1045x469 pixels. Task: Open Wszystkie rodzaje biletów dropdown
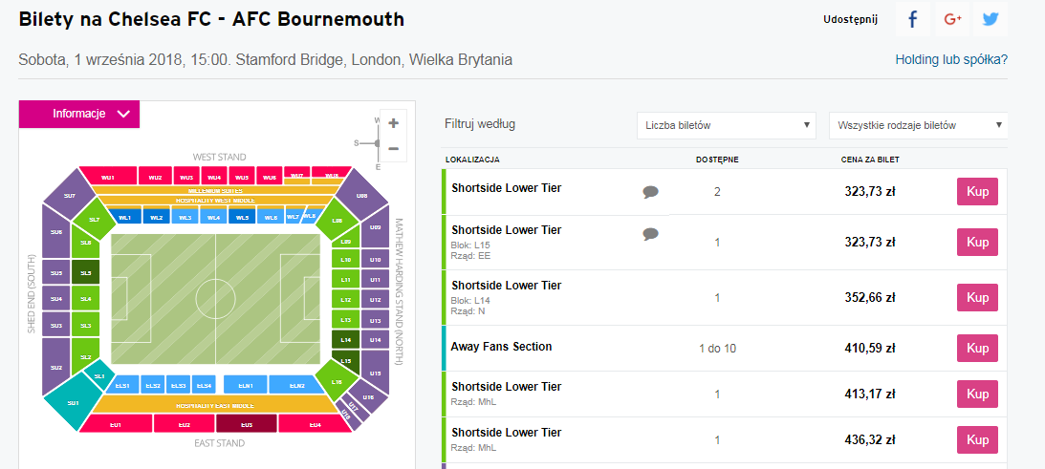(x=917, y=125)
